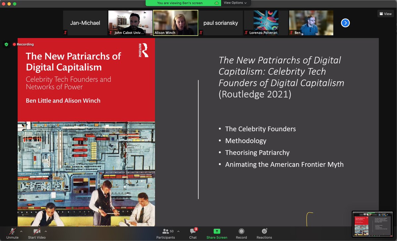Viewport: 397px width, 241px height.
Task: Click muted mic icon on Lorenzo Polverari tile
Action: (246, 32)
